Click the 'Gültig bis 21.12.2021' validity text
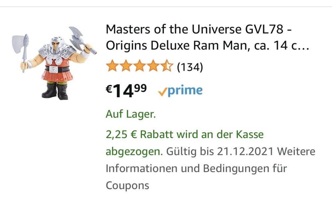Viewport: 332px width, 199px height. point(220,152)
